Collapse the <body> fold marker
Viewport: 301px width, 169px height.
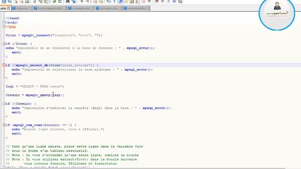4,23
